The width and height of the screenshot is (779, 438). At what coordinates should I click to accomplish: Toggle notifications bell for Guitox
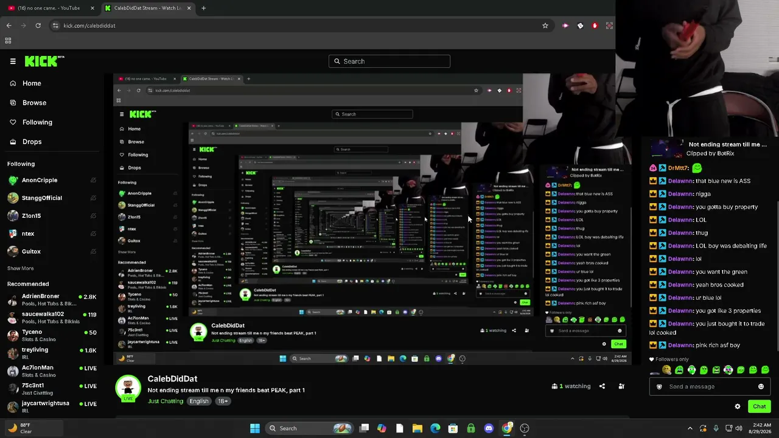(93, 251)
